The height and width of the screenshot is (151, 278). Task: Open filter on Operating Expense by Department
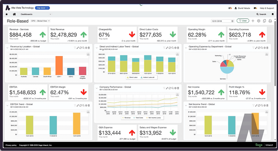[x=253, y=48]
